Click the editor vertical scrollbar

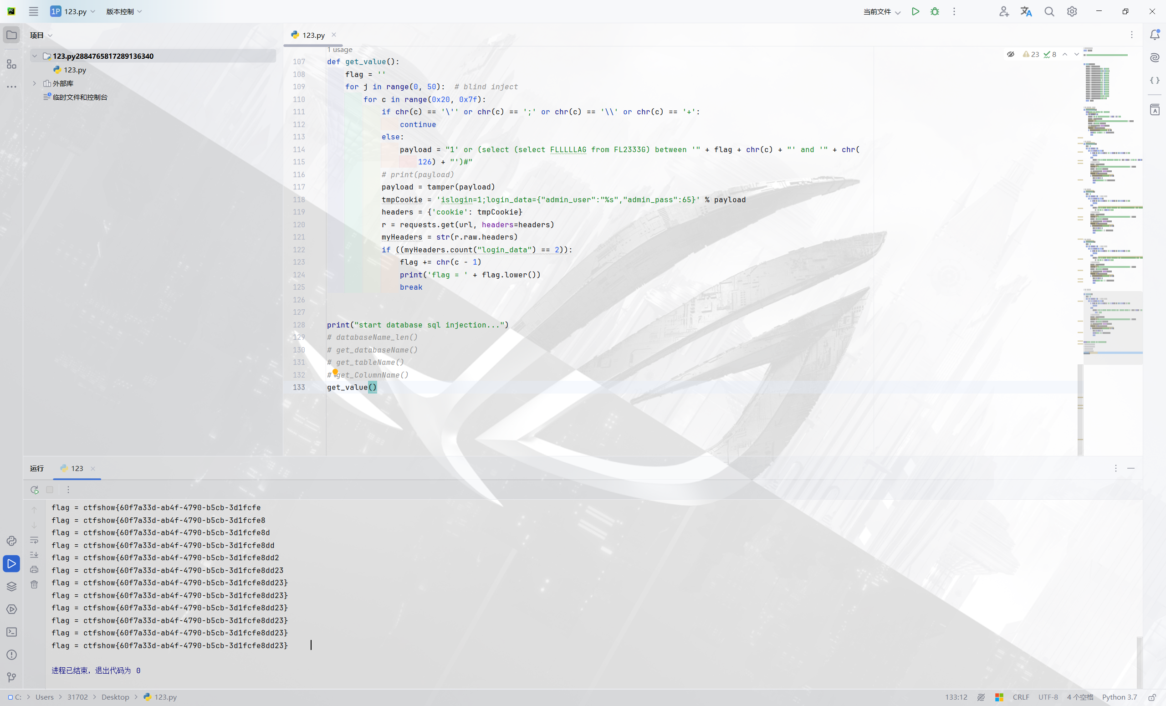(1080, 409)
